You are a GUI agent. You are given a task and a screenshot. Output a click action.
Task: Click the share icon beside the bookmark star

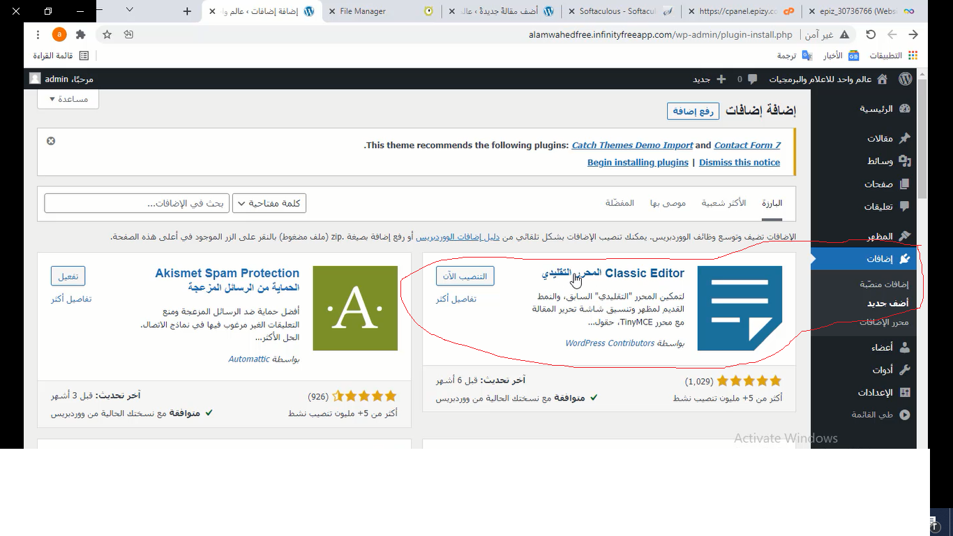[x=128, y=34]
